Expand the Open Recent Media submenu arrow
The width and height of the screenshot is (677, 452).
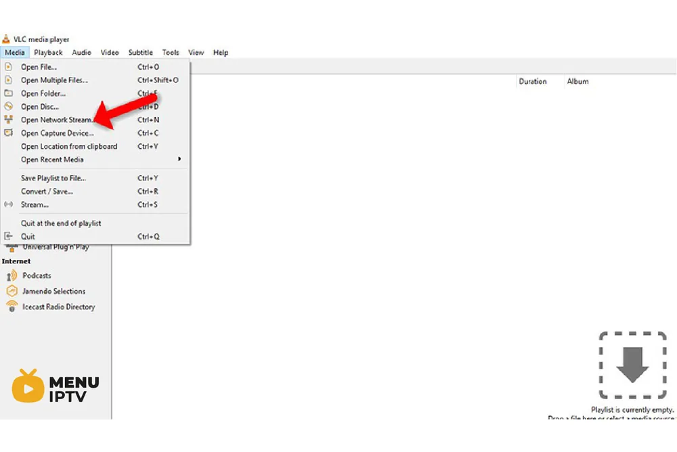[x=179, y=159]
